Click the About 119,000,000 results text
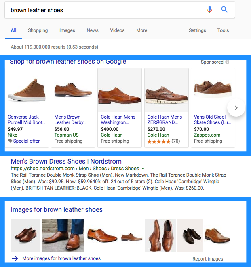This screenshot has width=251, height=267. click(x=55, y=47)
